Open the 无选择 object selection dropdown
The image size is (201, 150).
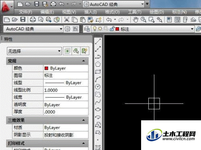[x=34, y=51]
